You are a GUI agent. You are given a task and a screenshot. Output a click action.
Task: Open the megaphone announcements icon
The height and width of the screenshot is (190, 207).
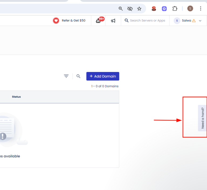coord(113,20)
